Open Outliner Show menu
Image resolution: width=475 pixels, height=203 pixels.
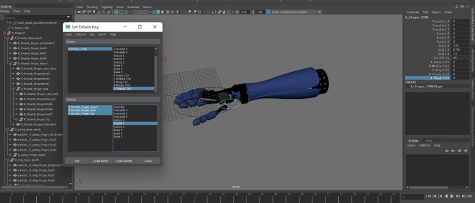pos(16,11)
